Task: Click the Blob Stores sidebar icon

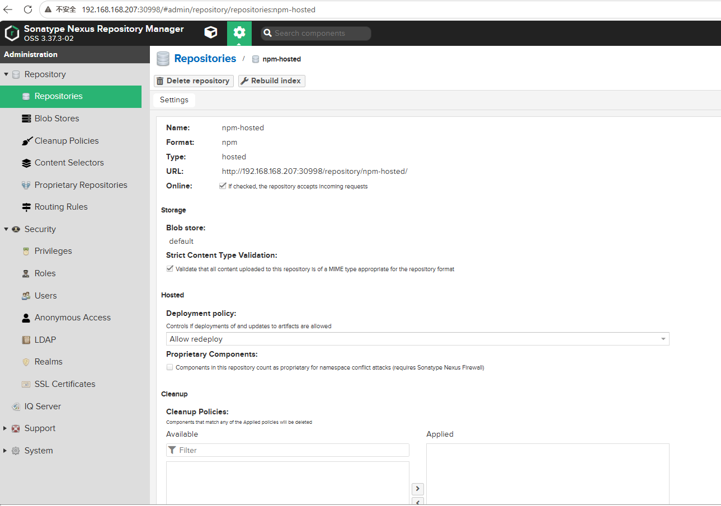Action: pyautogui.click(x=26, y=119)
